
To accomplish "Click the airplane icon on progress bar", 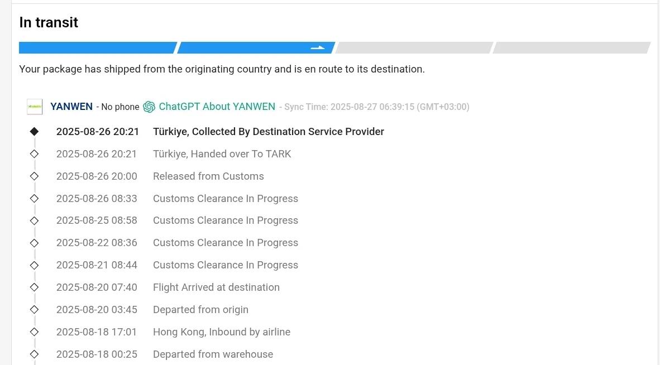I will tap(318, 48).
